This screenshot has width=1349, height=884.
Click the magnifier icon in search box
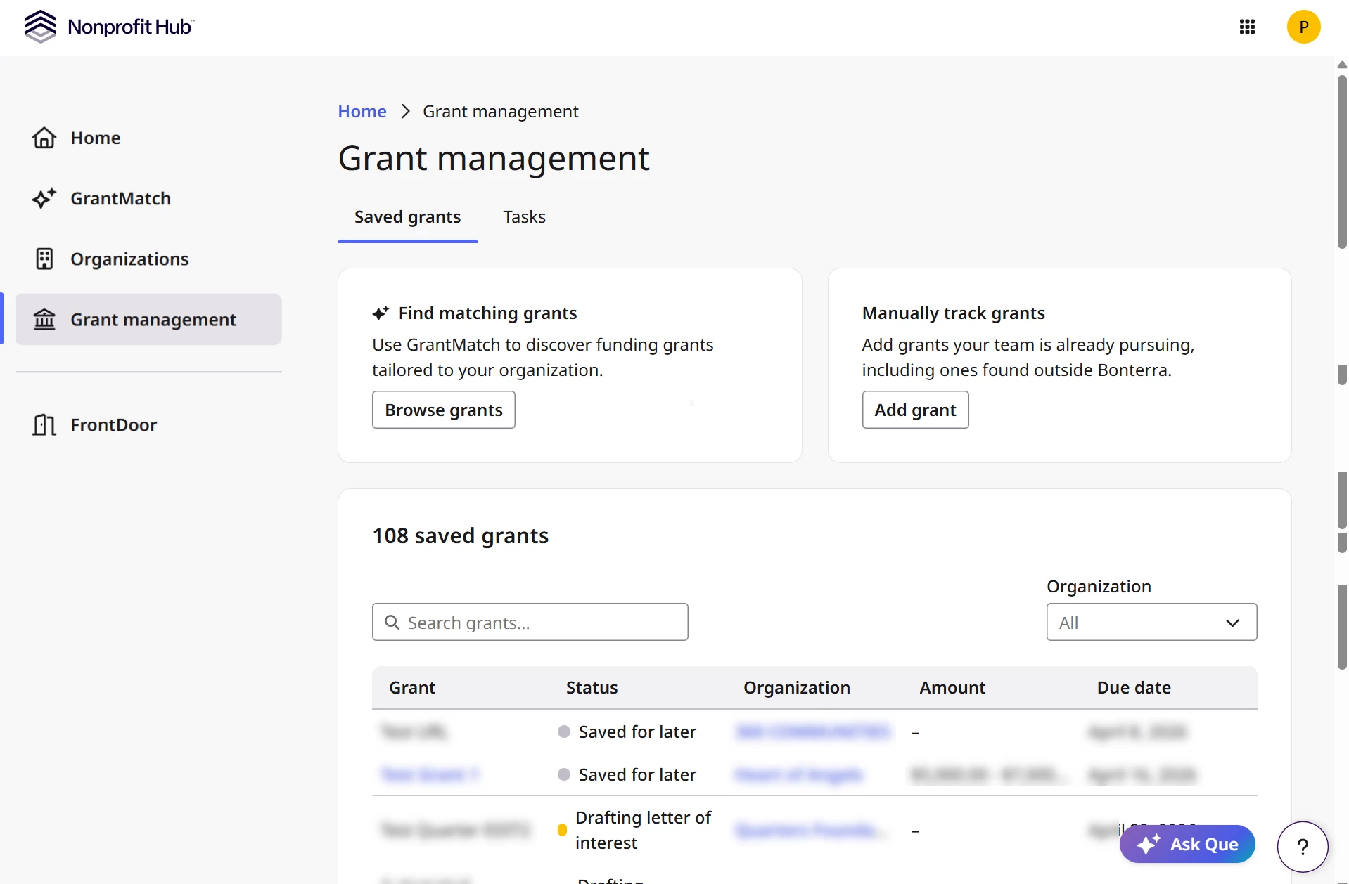[392, 623]
